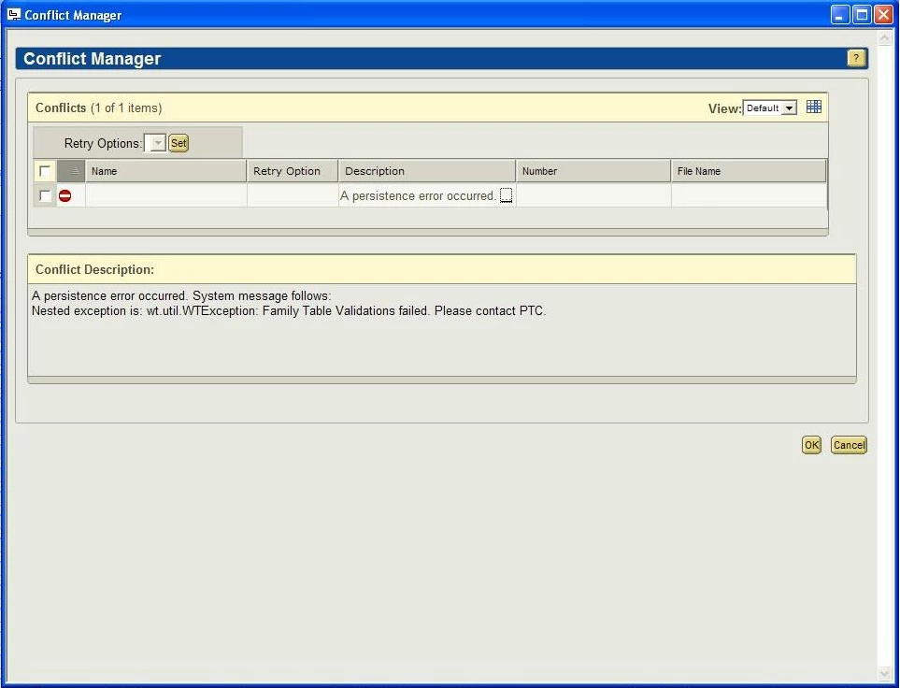Close the Conflict Manager window

click(x=883, y=15)
